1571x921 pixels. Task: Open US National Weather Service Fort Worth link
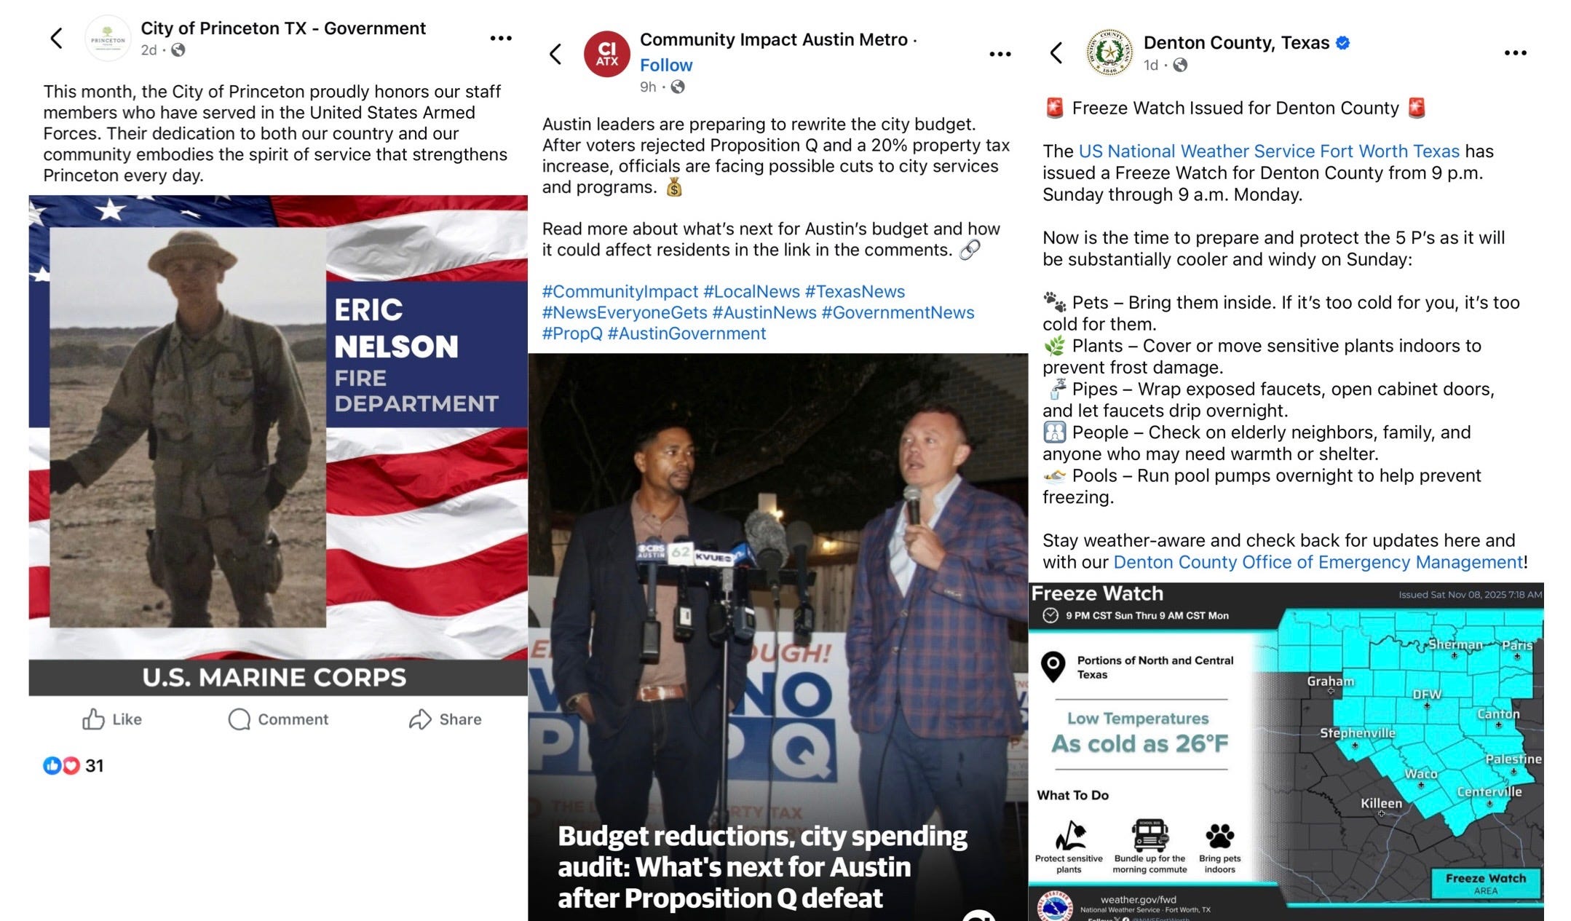[x=1269, y=151]
